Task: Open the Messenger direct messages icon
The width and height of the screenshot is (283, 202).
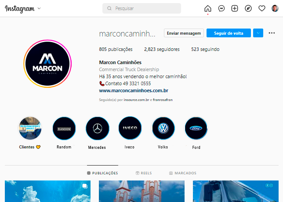Action: (x=221, y=8)
